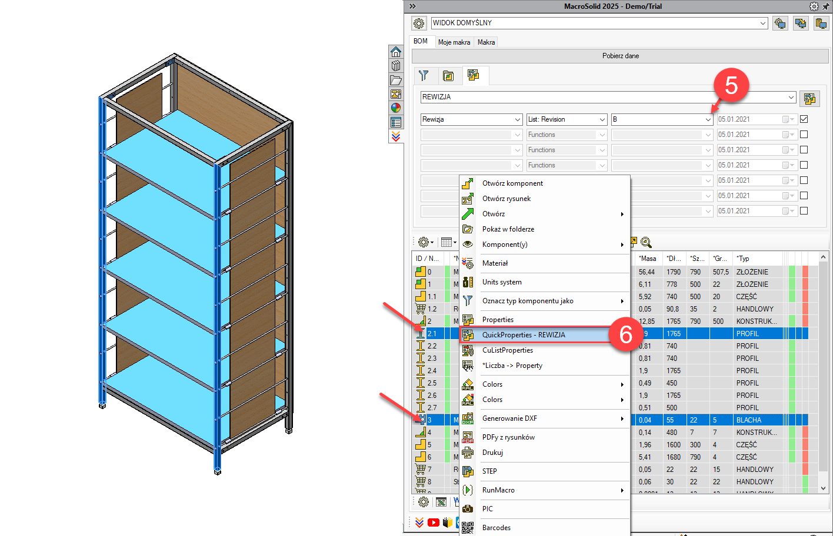Viewport: 833px width, 536px height.
Task: Expand Oznacz typ komponentu jako submenu
Action: (x=545, y=301)
